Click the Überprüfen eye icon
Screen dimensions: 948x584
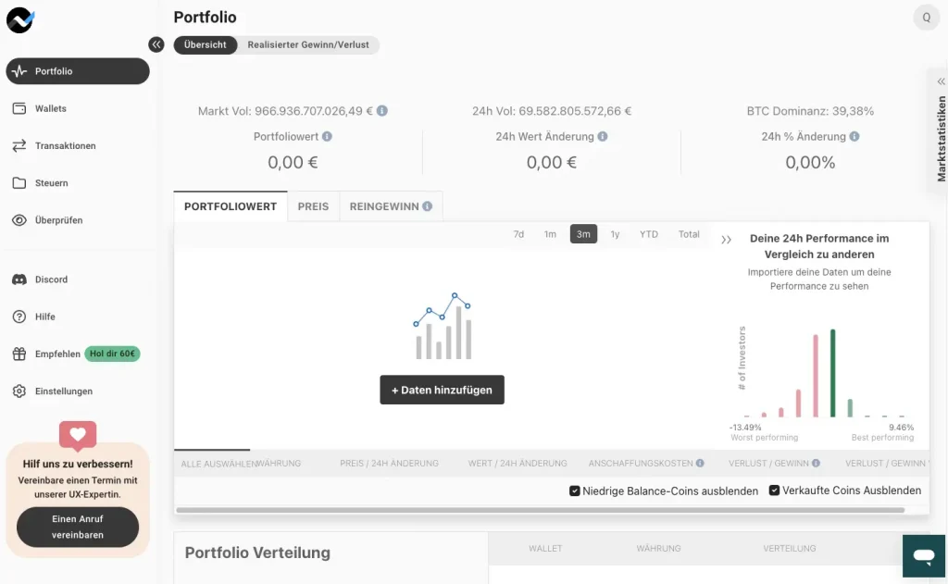19,220
